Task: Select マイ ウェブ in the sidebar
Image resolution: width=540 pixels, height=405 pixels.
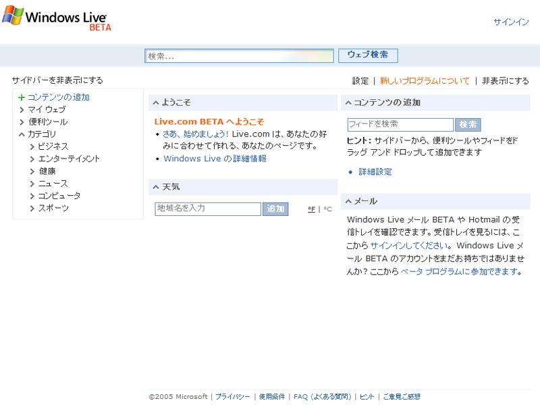Action: [x=47, y=110]
